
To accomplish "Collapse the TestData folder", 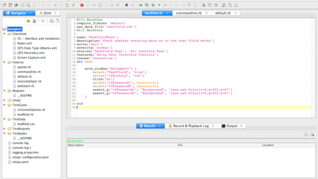I will tap(4, 119).
